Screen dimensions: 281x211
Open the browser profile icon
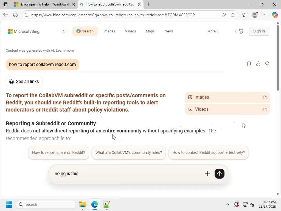click(x=255, y=15)
